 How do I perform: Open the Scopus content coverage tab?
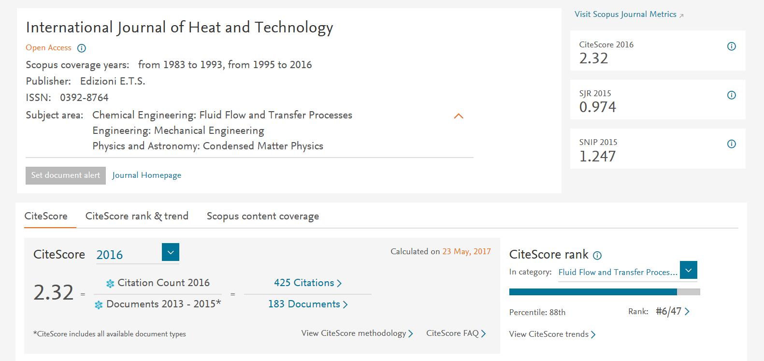262,216
